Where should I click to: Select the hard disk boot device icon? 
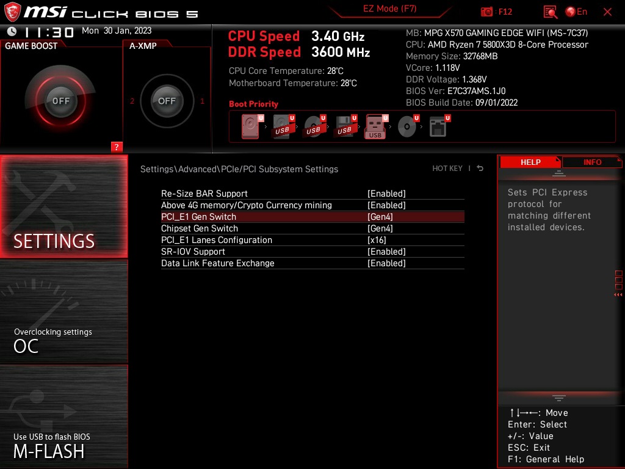tap(252, 127)
